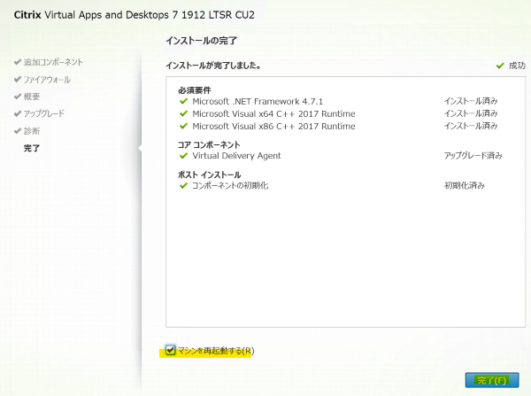
Task: Click the checkmark icon beside 診断
Action: coord(18,131)
